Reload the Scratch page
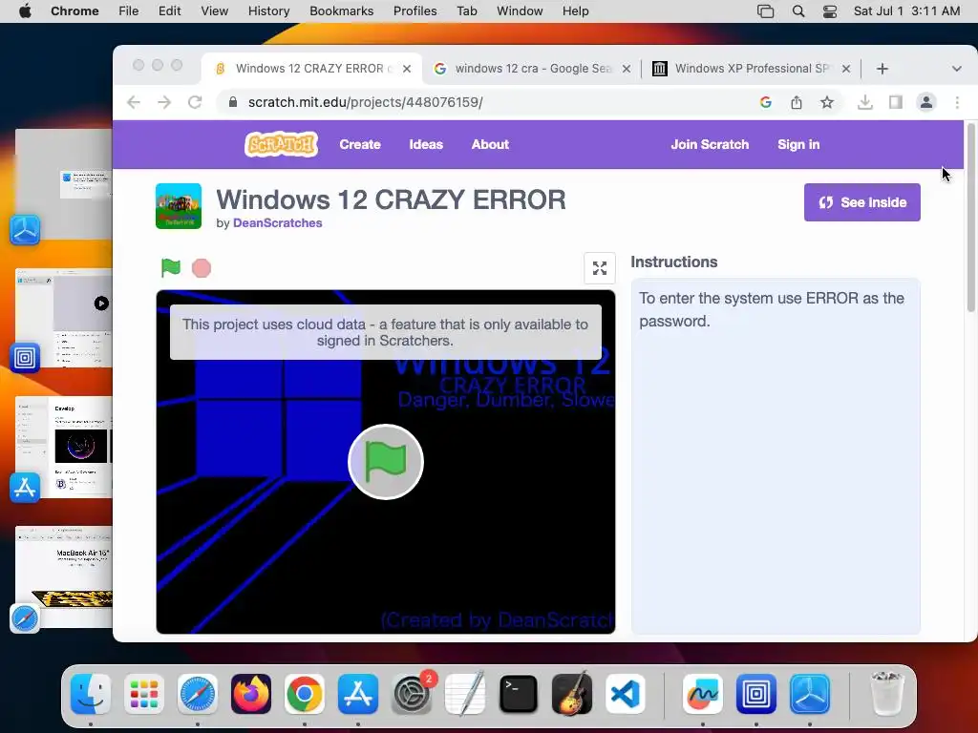This screenshot has height=733, width=978. 195,102
